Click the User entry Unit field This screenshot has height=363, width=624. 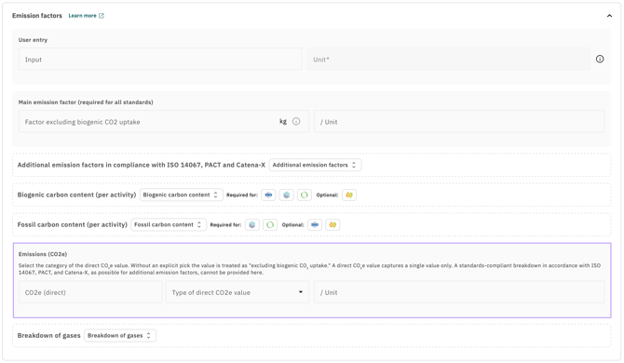pyautogui.click(x=448, y=60)
